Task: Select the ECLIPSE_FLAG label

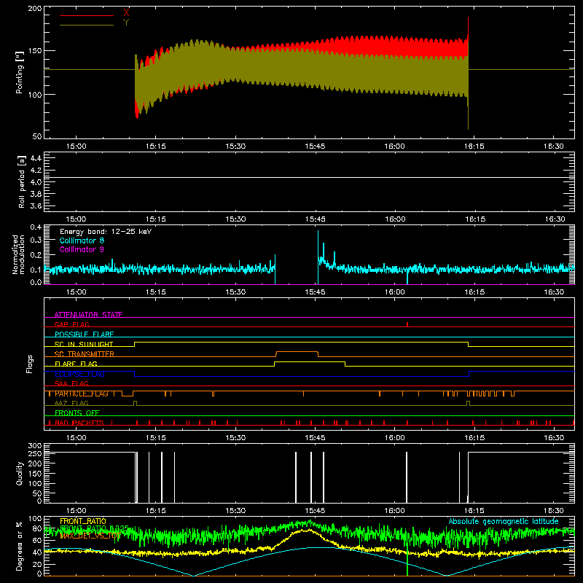Action: pos(79,374)
